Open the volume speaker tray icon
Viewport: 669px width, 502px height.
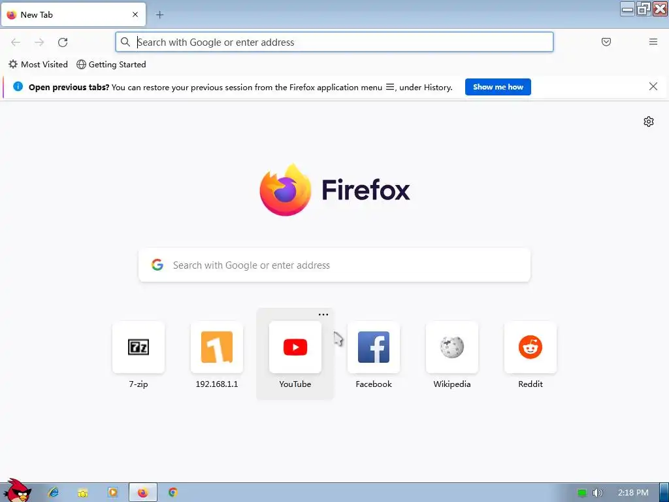597,493
